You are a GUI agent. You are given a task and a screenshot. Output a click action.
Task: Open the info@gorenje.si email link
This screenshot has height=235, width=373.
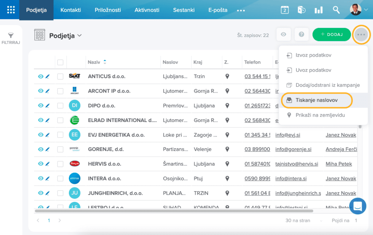(293, 149)
